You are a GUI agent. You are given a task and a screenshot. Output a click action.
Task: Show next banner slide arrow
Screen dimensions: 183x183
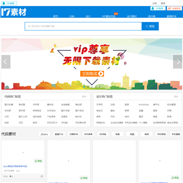click(177, 62)
